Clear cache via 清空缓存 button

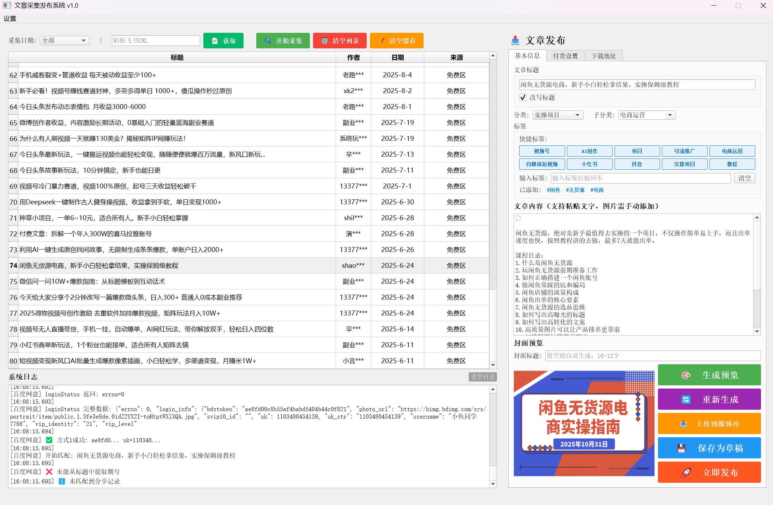pyautogui.click(x=396, y=40)
